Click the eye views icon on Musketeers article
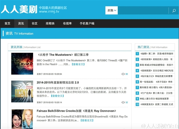Viewport: 179px width, 129px height. pyautogui.click(x=123, y=74)
